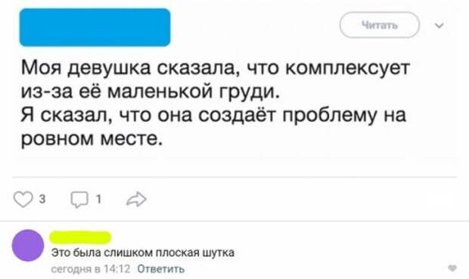Click the post line starting with Моя девушка

tap(216, 69)
